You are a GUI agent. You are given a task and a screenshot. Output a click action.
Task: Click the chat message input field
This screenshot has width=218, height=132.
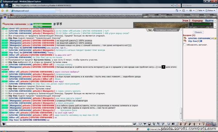[x=69, y=124]
